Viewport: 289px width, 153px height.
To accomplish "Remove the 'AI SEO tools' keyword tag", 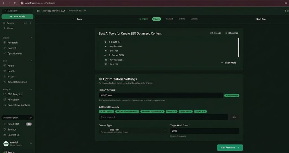I will 112,112.
